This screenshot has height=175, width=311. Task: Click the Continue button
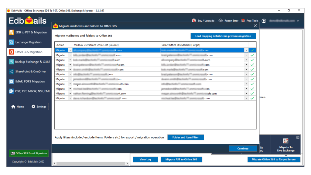click(243, 148)
